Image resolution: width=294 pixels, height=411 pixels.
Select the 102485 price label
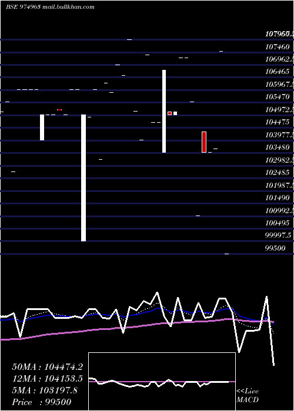tap(278, 172)
